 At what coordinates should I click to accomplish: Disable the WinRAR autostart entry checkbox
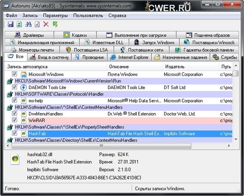[x=15, y=120]
